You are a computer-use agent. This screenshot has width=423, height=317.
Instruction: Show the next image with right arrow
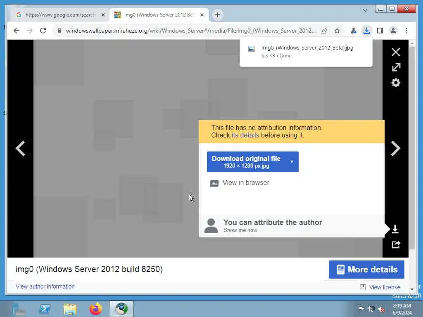tap(395, 148)
